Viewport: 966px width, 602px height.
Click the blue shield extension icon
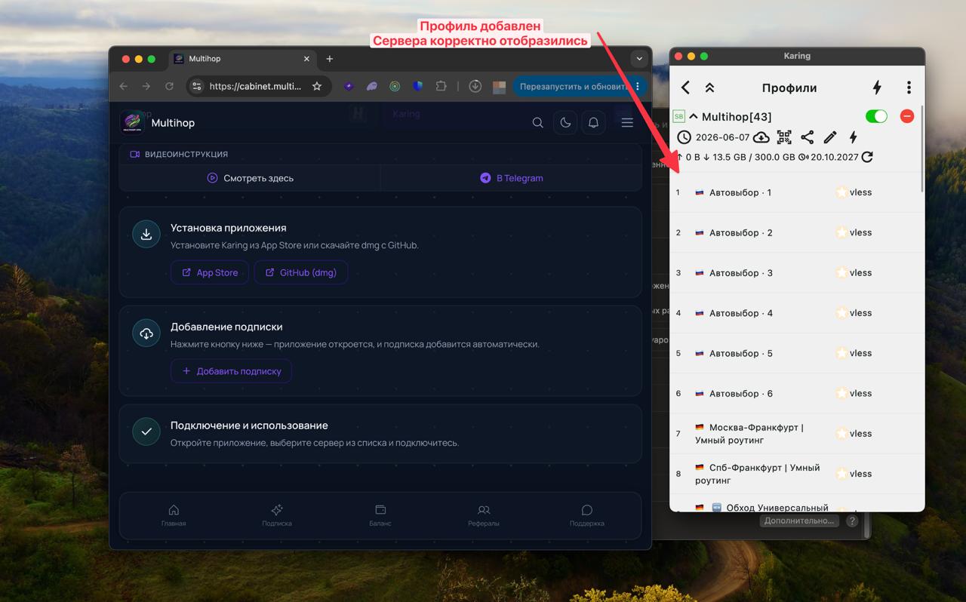click(x=417, y=87)
